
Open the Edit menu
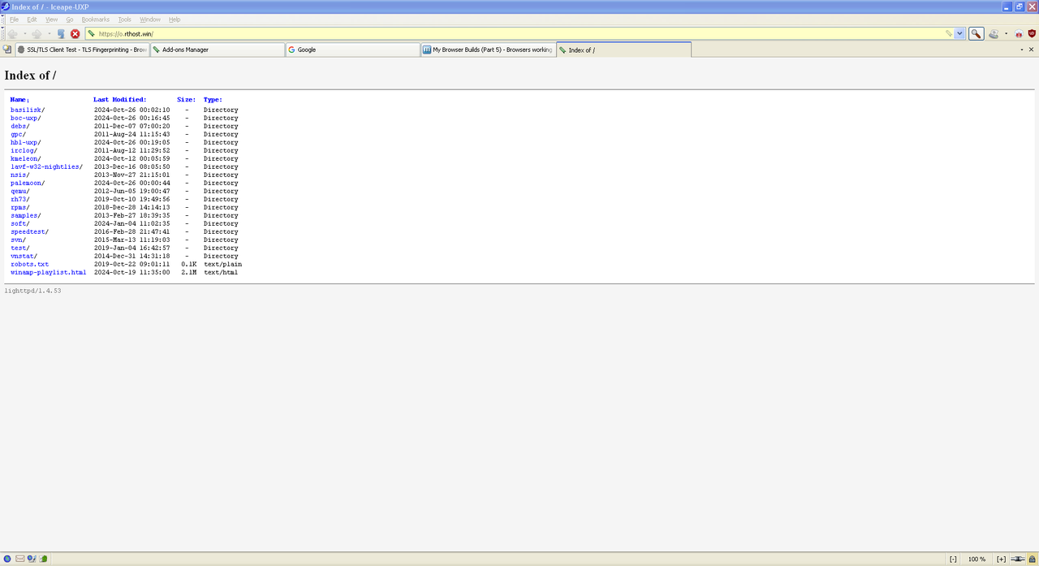click(x=32, y=19)
